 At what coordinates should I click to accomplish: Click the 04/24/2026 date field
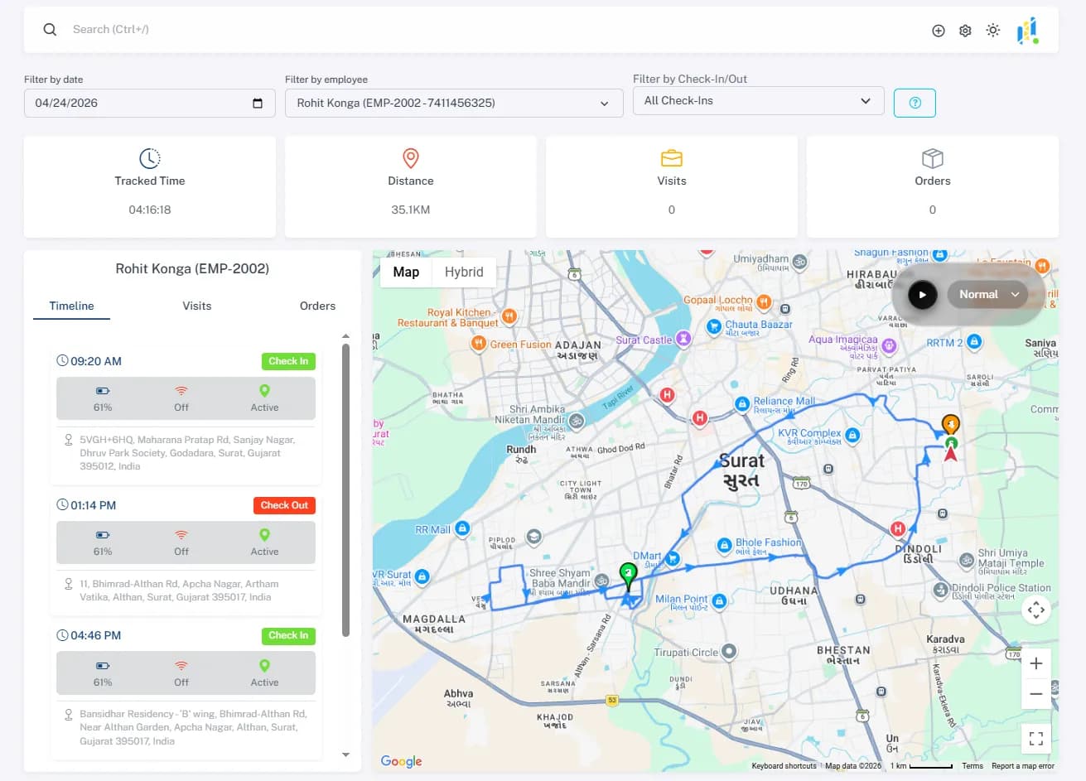click(149, 103)
